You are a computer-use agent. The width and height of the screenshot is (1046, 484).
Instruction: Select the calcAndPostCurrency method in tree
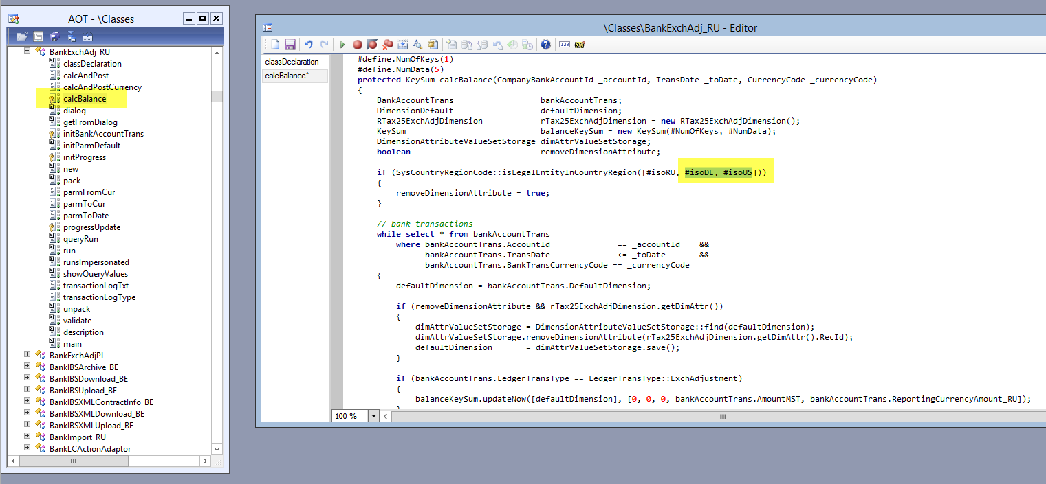tap(102, 87)
